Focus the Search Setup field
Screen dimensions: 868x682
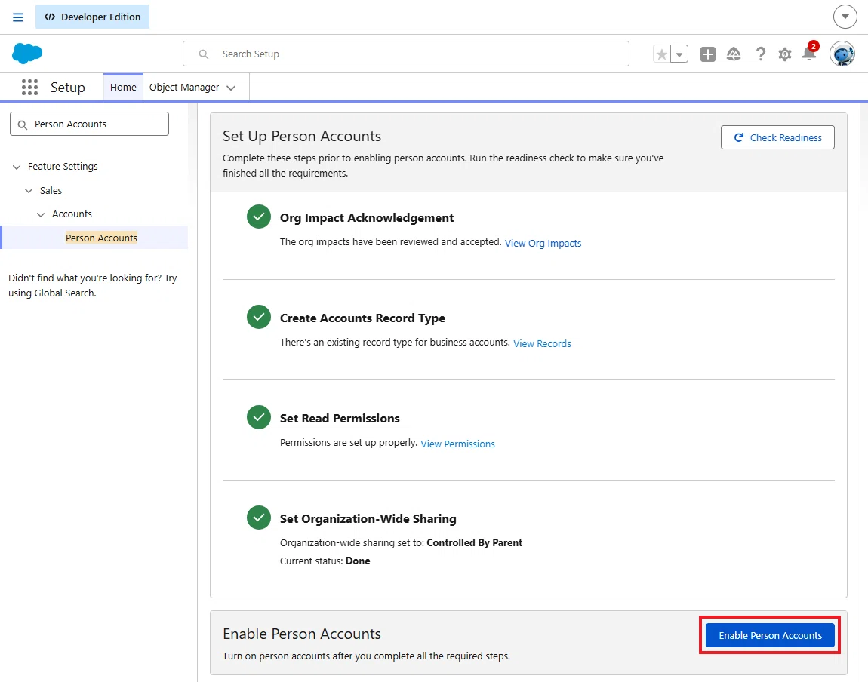(406, 54)
